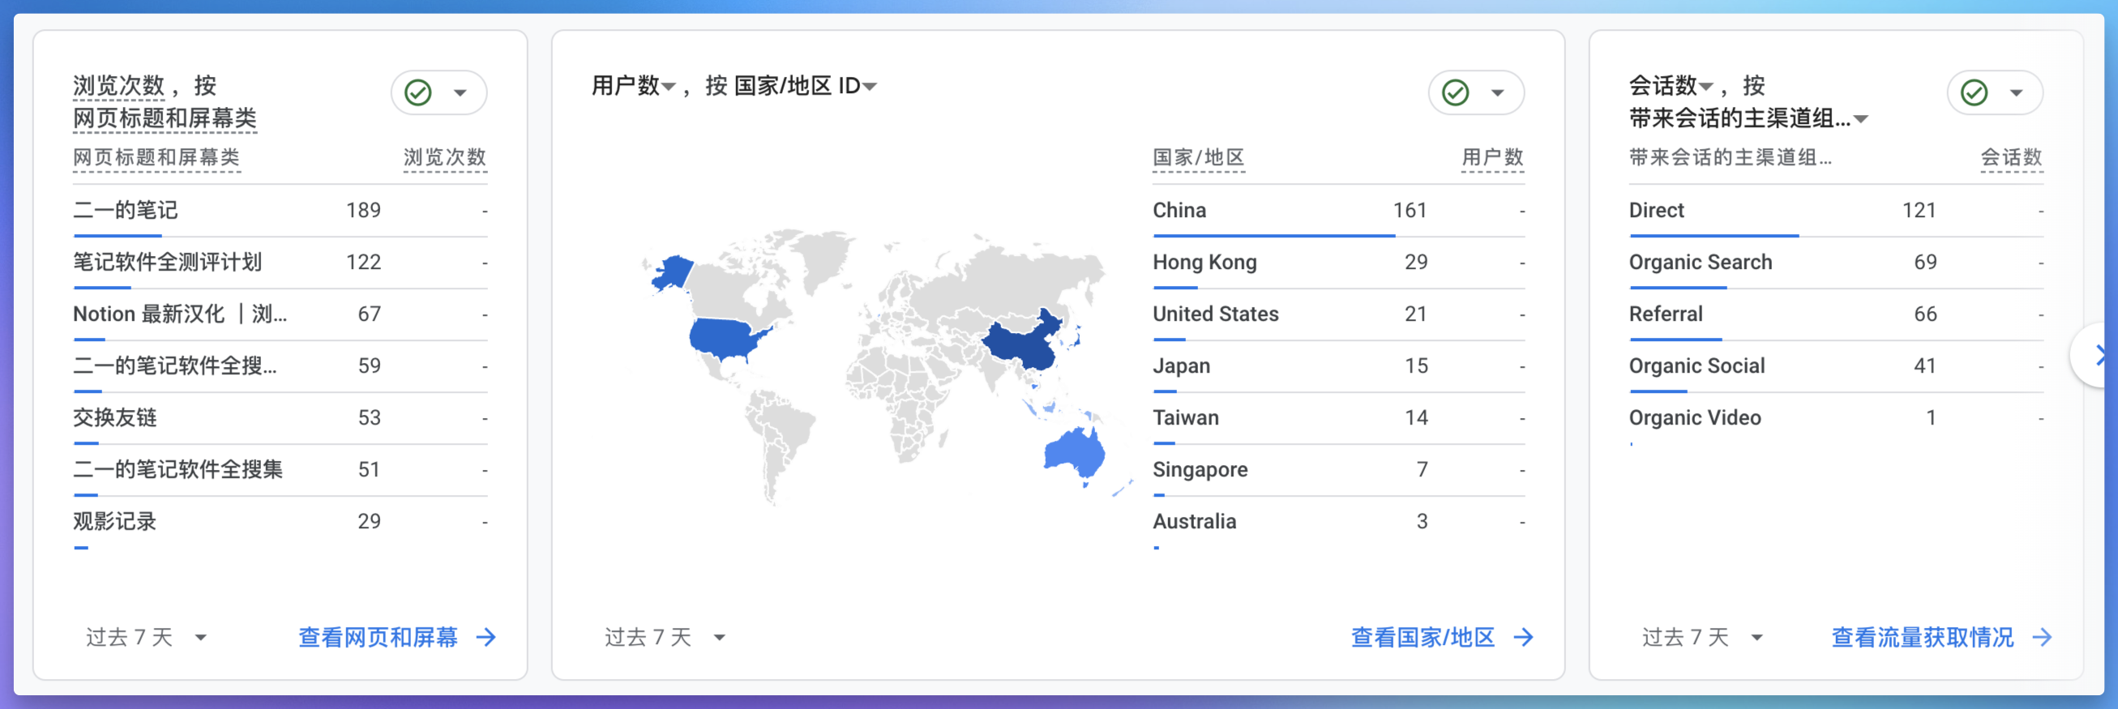Change the 过去 7 天 range on the sessions card
2118x709 pixels.
coord(1703,637)
